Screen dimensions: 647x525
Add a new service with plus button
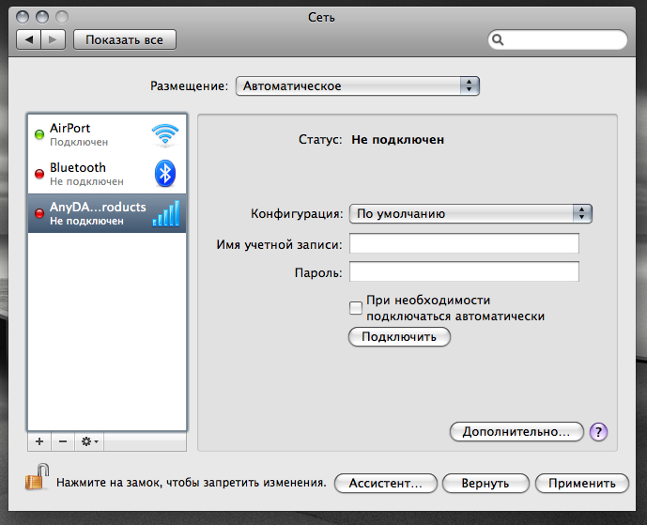[x=39, y=440]
